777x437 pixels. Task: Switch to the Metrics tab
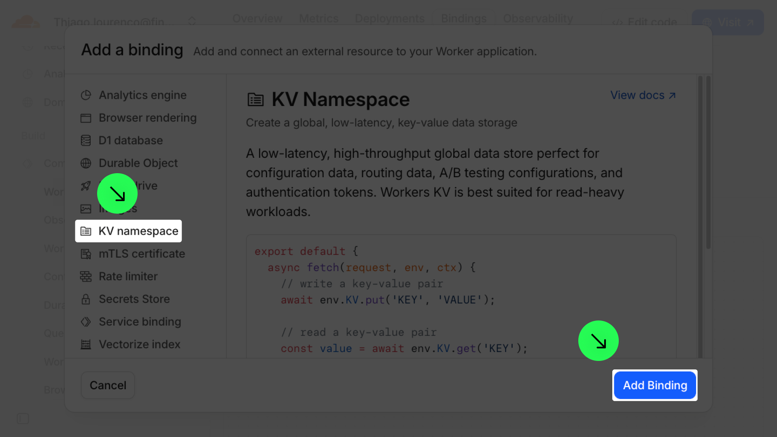click(318, 19)
